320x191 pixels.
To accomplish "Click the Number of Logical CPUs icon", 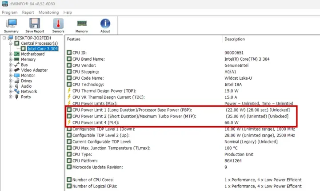I will 69,186.
